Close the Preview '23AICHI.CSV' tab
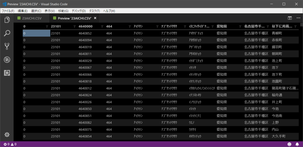 tap(95, 18)
